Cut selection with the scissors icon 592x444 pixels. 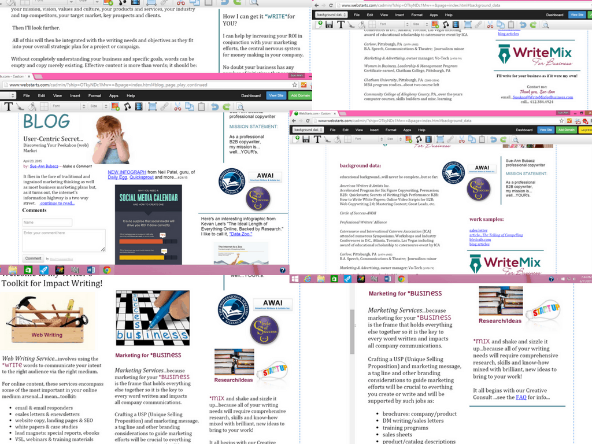click(177, 107)
